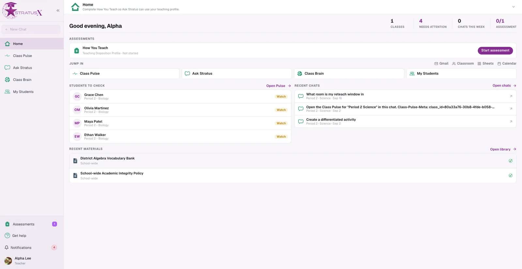Select Maya Patel's MP avatar
Screen dimensions: 522x269
tap(77, 123)
